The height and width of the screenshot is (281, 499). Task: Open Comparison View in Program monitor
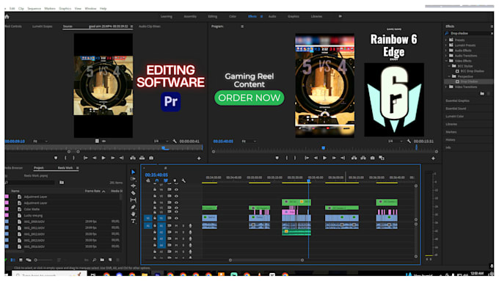coord(382,158)
